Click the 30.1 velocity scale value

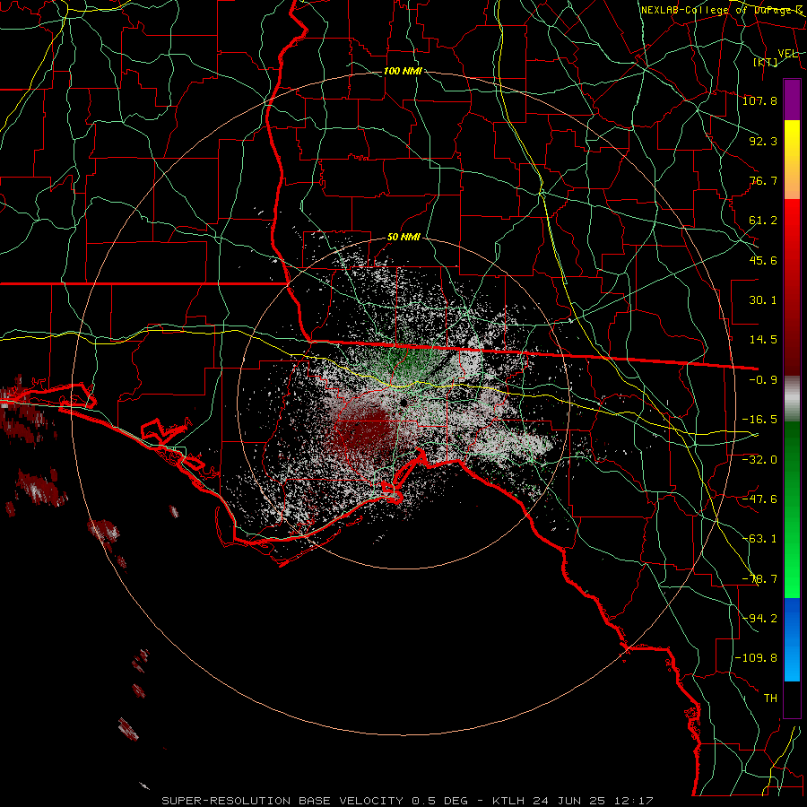click(x=763, y=300)
